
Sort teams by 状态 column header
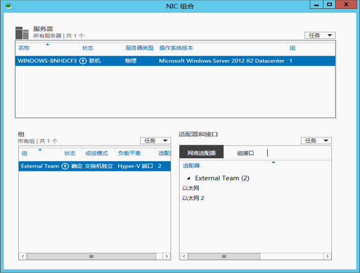coord(70,153)
